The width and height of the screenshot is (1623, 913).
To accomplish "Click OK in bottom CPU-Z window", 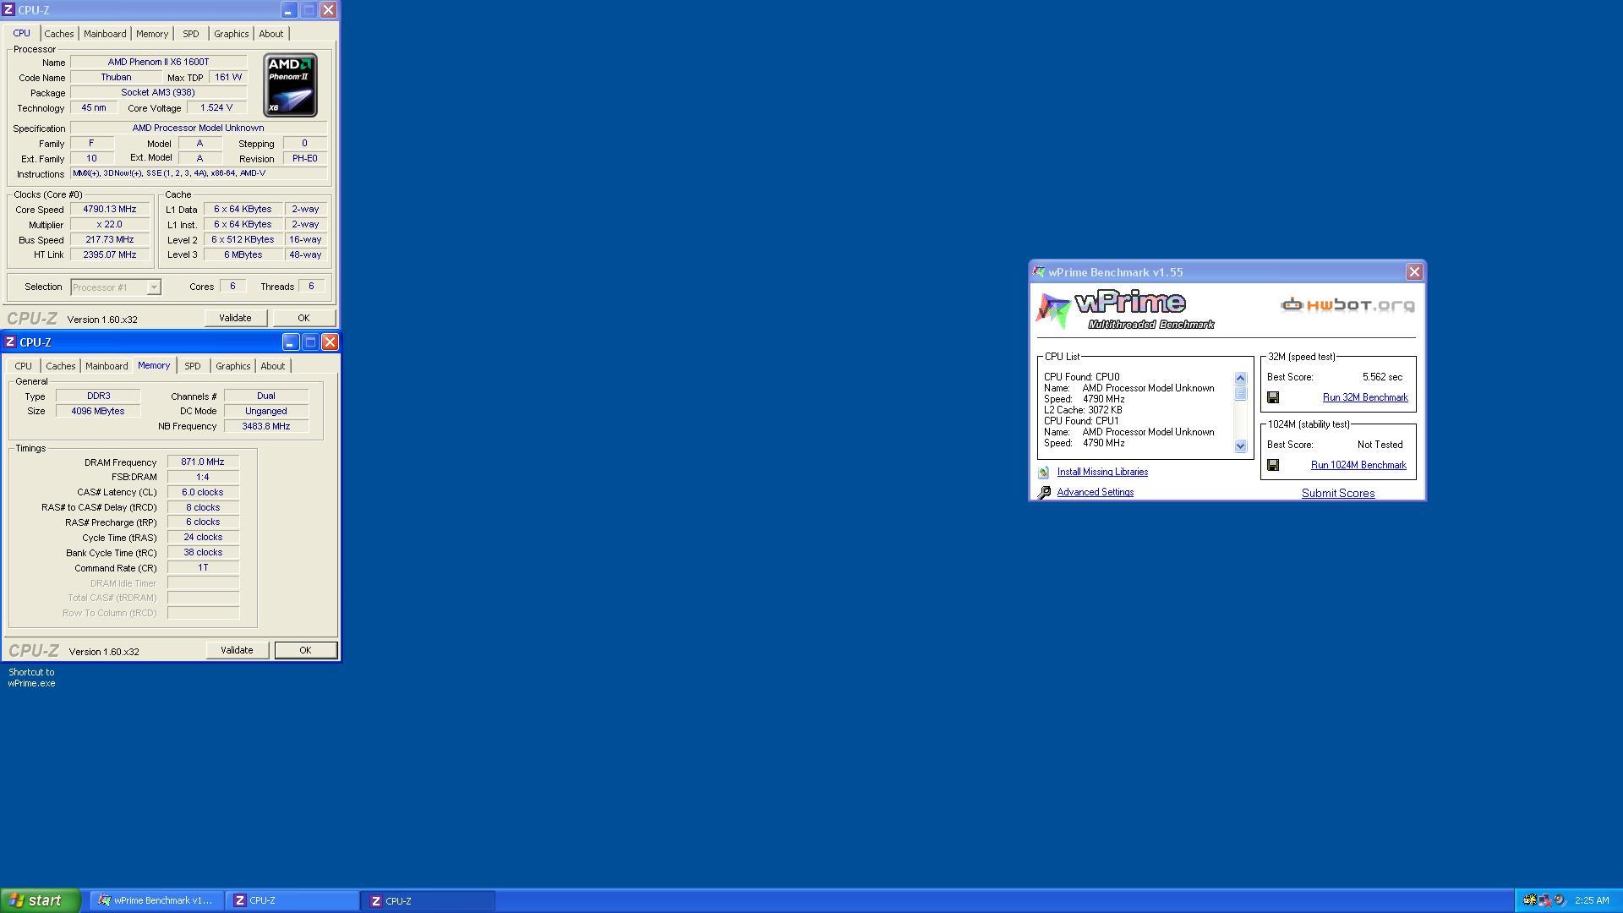I will click(x=305, y=650).
